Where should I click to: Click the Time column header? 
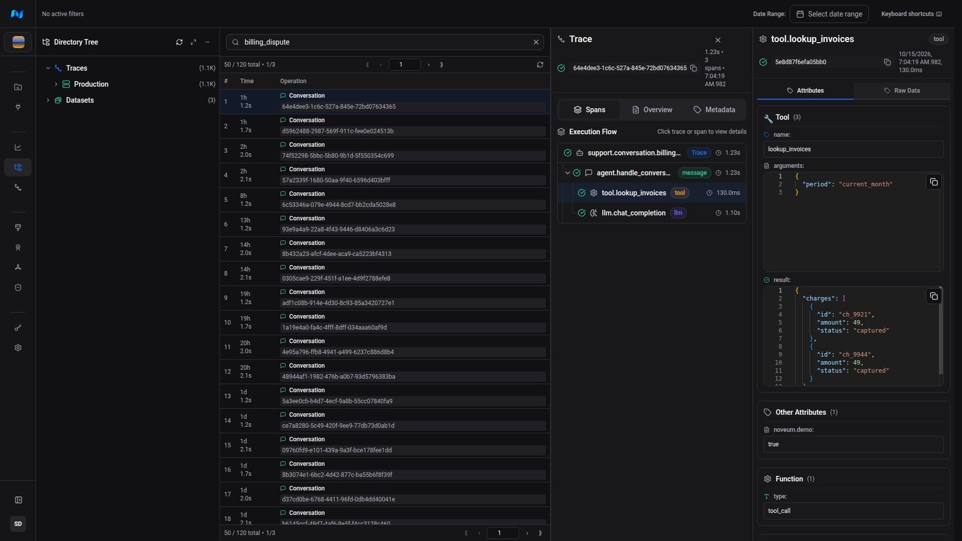pos(247,81)
